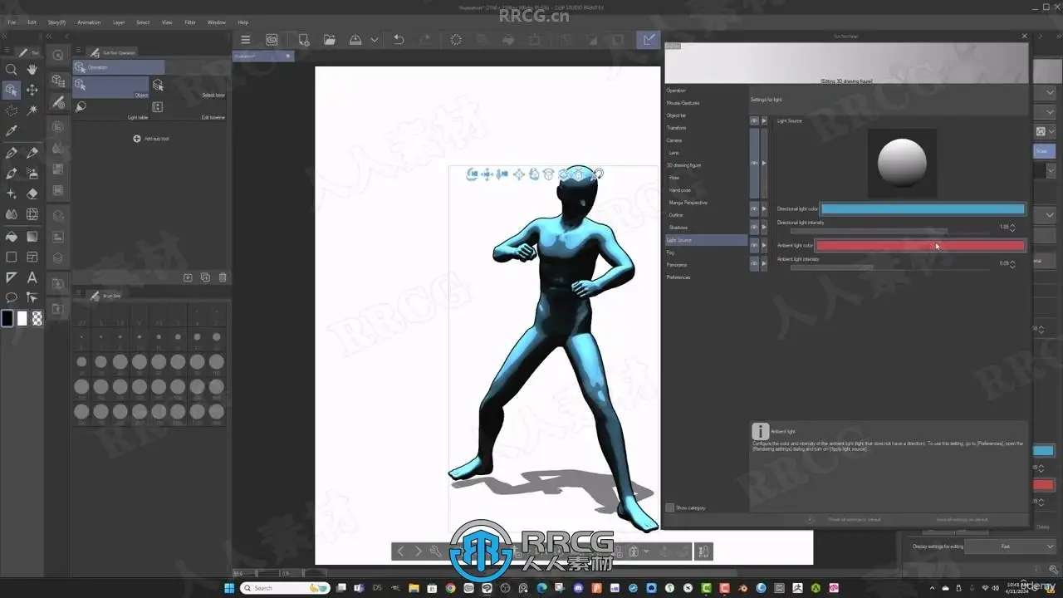Expand arrow beside Directional light color

point(764,209)
